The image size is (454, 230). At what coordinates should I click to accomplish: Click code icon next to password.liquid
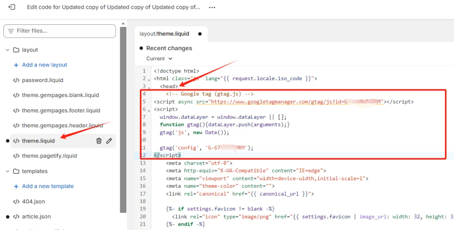(16, 80)
